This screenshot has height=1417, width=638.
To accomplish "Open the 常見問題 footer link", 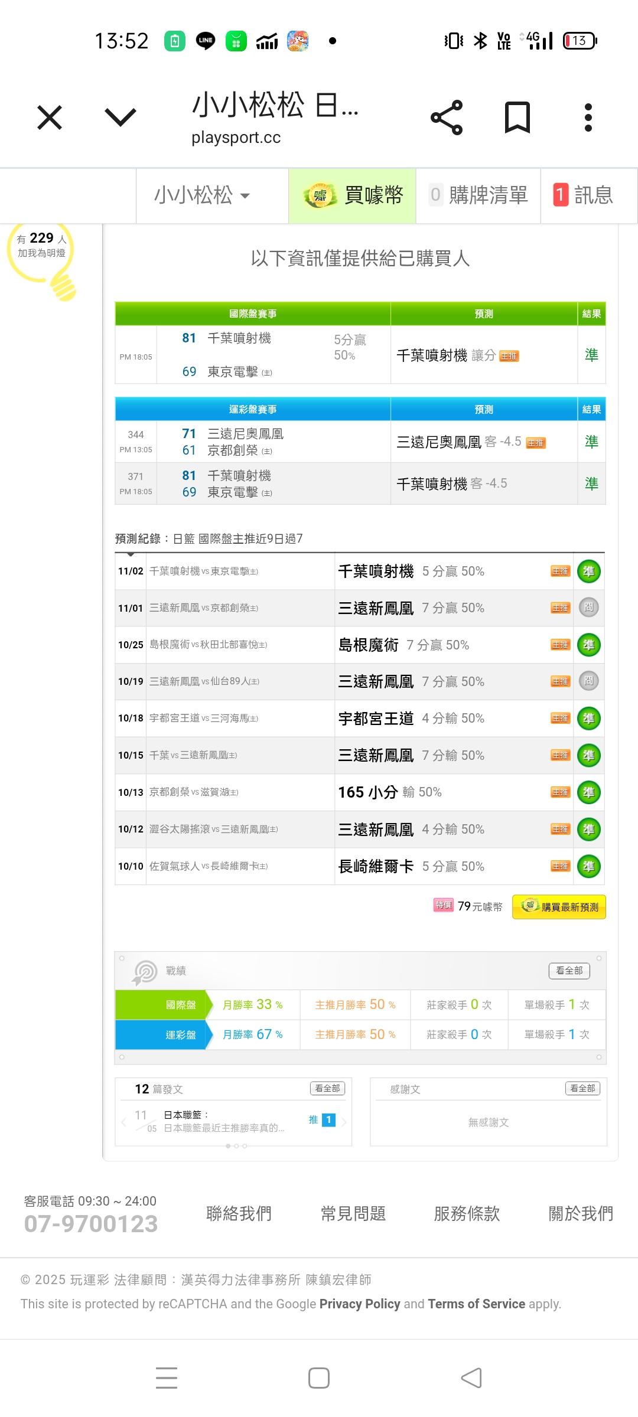I will coord(353,1214).
